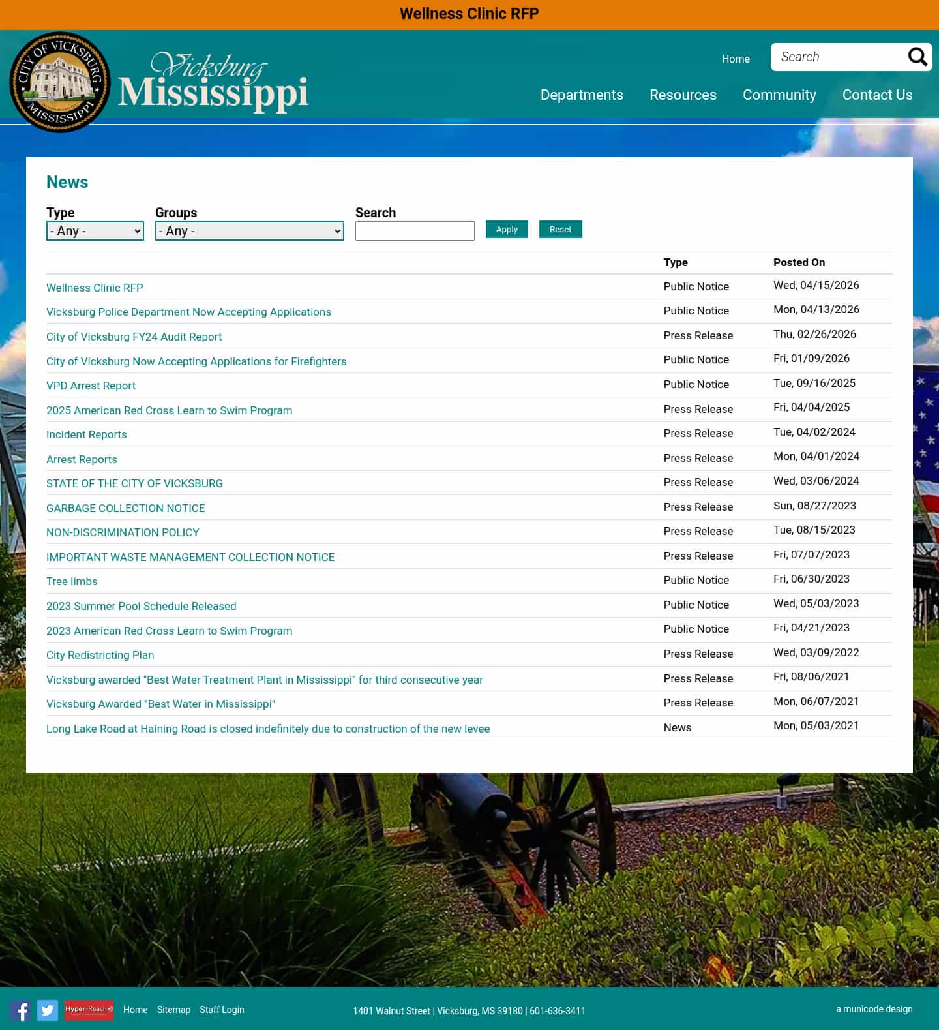The height and width of the screenshot is (1030, 939).
Task: Click the Apply filter button
Action: tap(507, 230)
